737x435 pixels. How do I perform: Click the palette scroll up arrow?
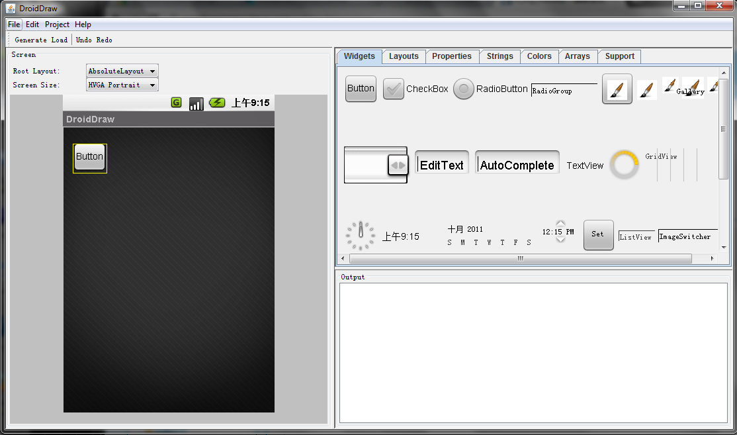pyautogui.click(x=723, y=72)
